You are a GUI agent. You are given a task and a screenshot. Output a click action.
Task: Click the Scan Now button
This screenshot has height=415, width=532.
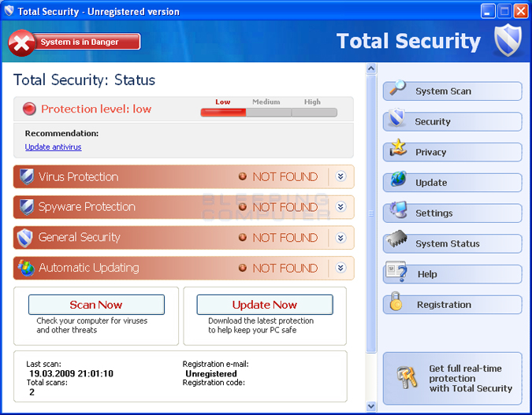(x=96, y=305)
